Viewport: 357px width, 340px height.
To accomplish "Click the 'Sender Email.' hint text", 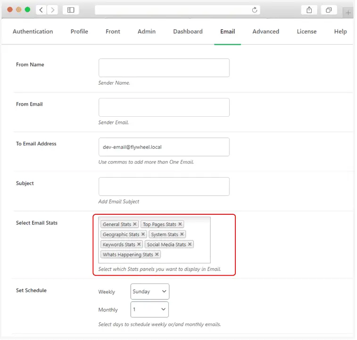I will (x=113, y=122).
